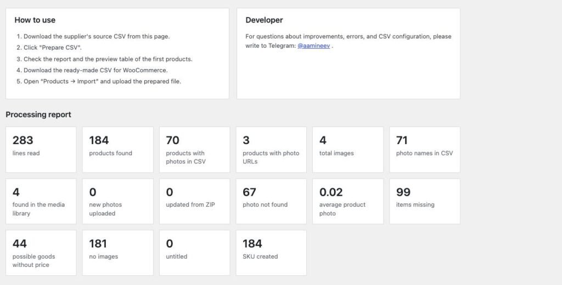Click the "photo names in CSV" card
The height and width of the screenshot is (285, 562).
coord(425,150)
